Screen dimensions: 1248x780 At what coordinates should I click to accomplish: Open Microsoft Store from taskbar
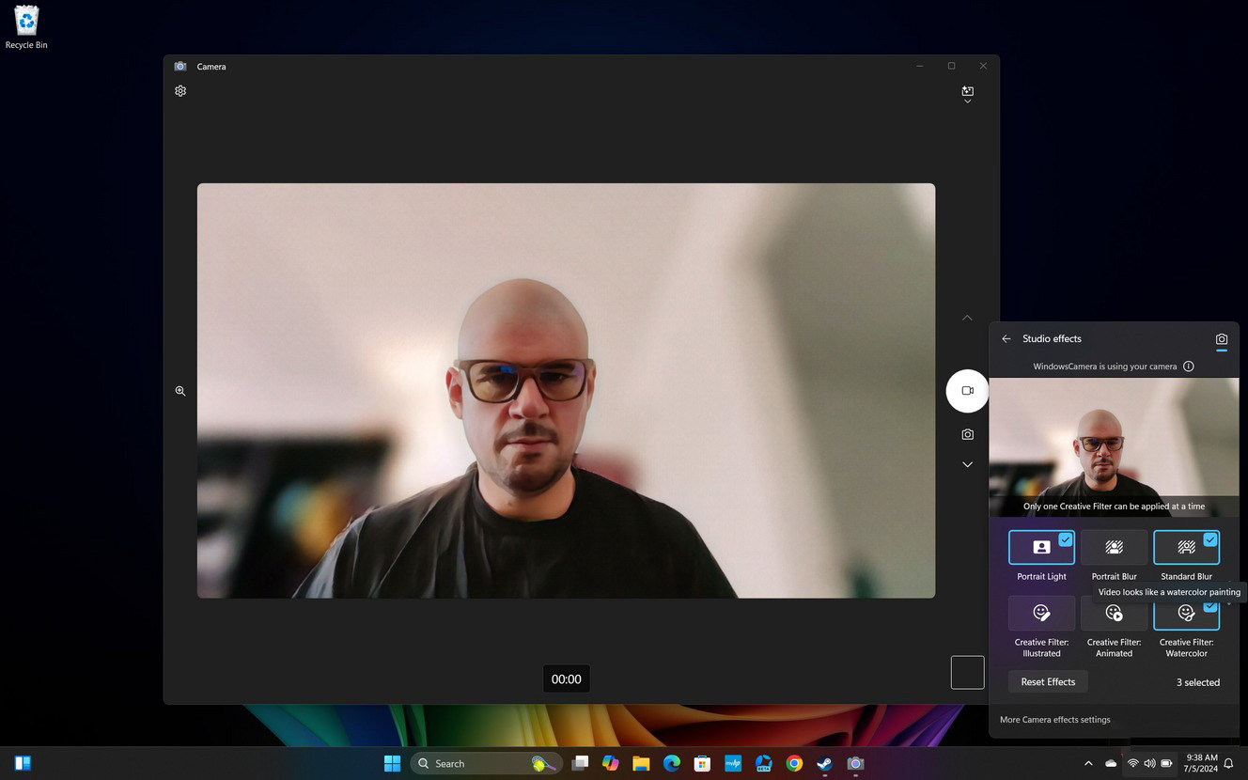click(x=702, y=763)
